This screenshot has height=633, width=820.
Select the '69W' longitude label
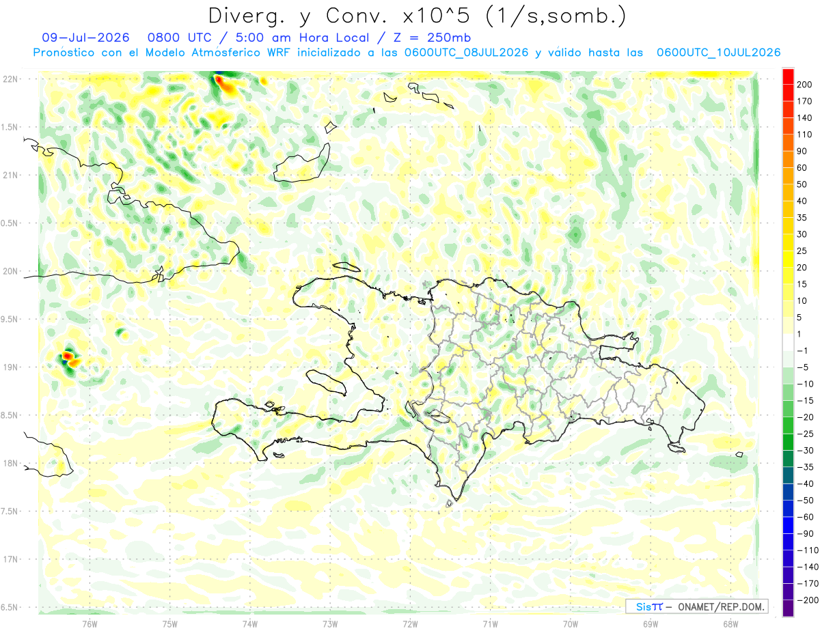pyautogui.click(x=651, y=623)
